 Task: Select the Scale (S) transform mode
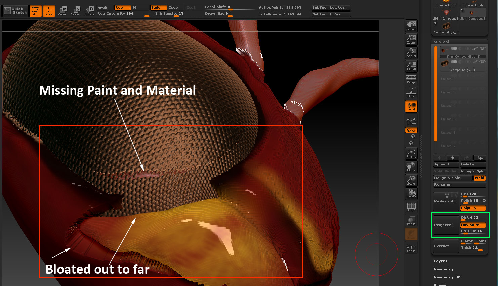75,11
